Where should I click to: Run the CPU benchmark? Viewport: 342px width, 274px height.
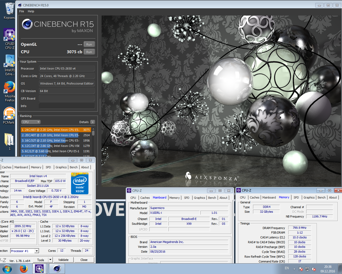[89, 52]
